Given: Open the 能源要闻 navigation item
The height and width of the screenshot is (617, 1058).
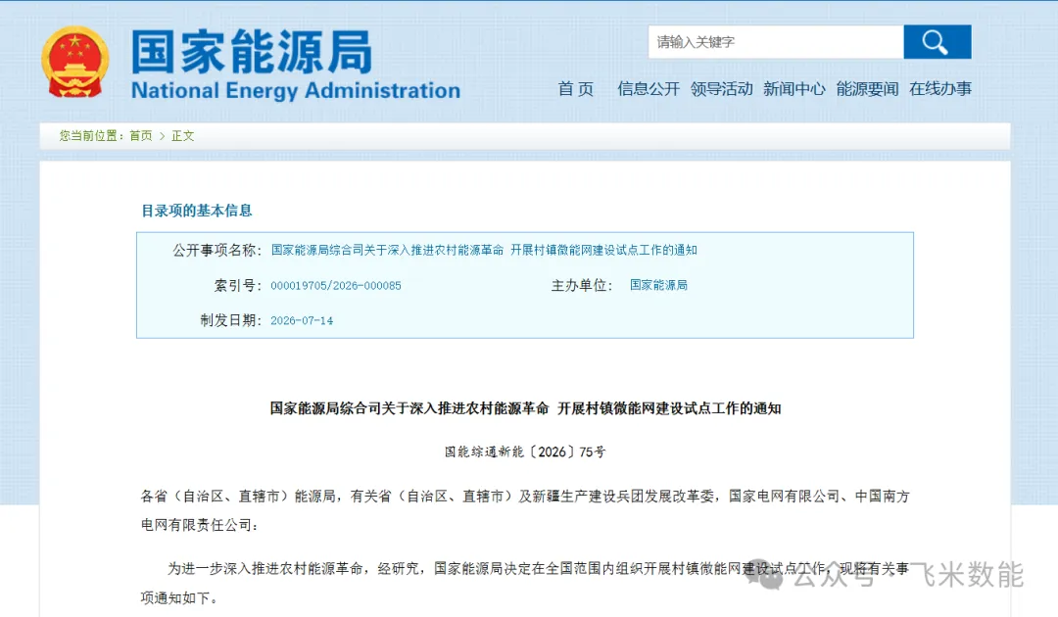Looking at the screenshot, I should tap(867, 89).
